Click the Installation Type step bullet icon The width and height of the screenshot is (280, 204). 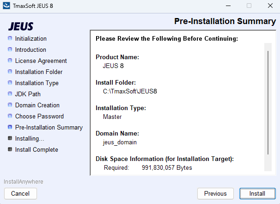[10, 83]
